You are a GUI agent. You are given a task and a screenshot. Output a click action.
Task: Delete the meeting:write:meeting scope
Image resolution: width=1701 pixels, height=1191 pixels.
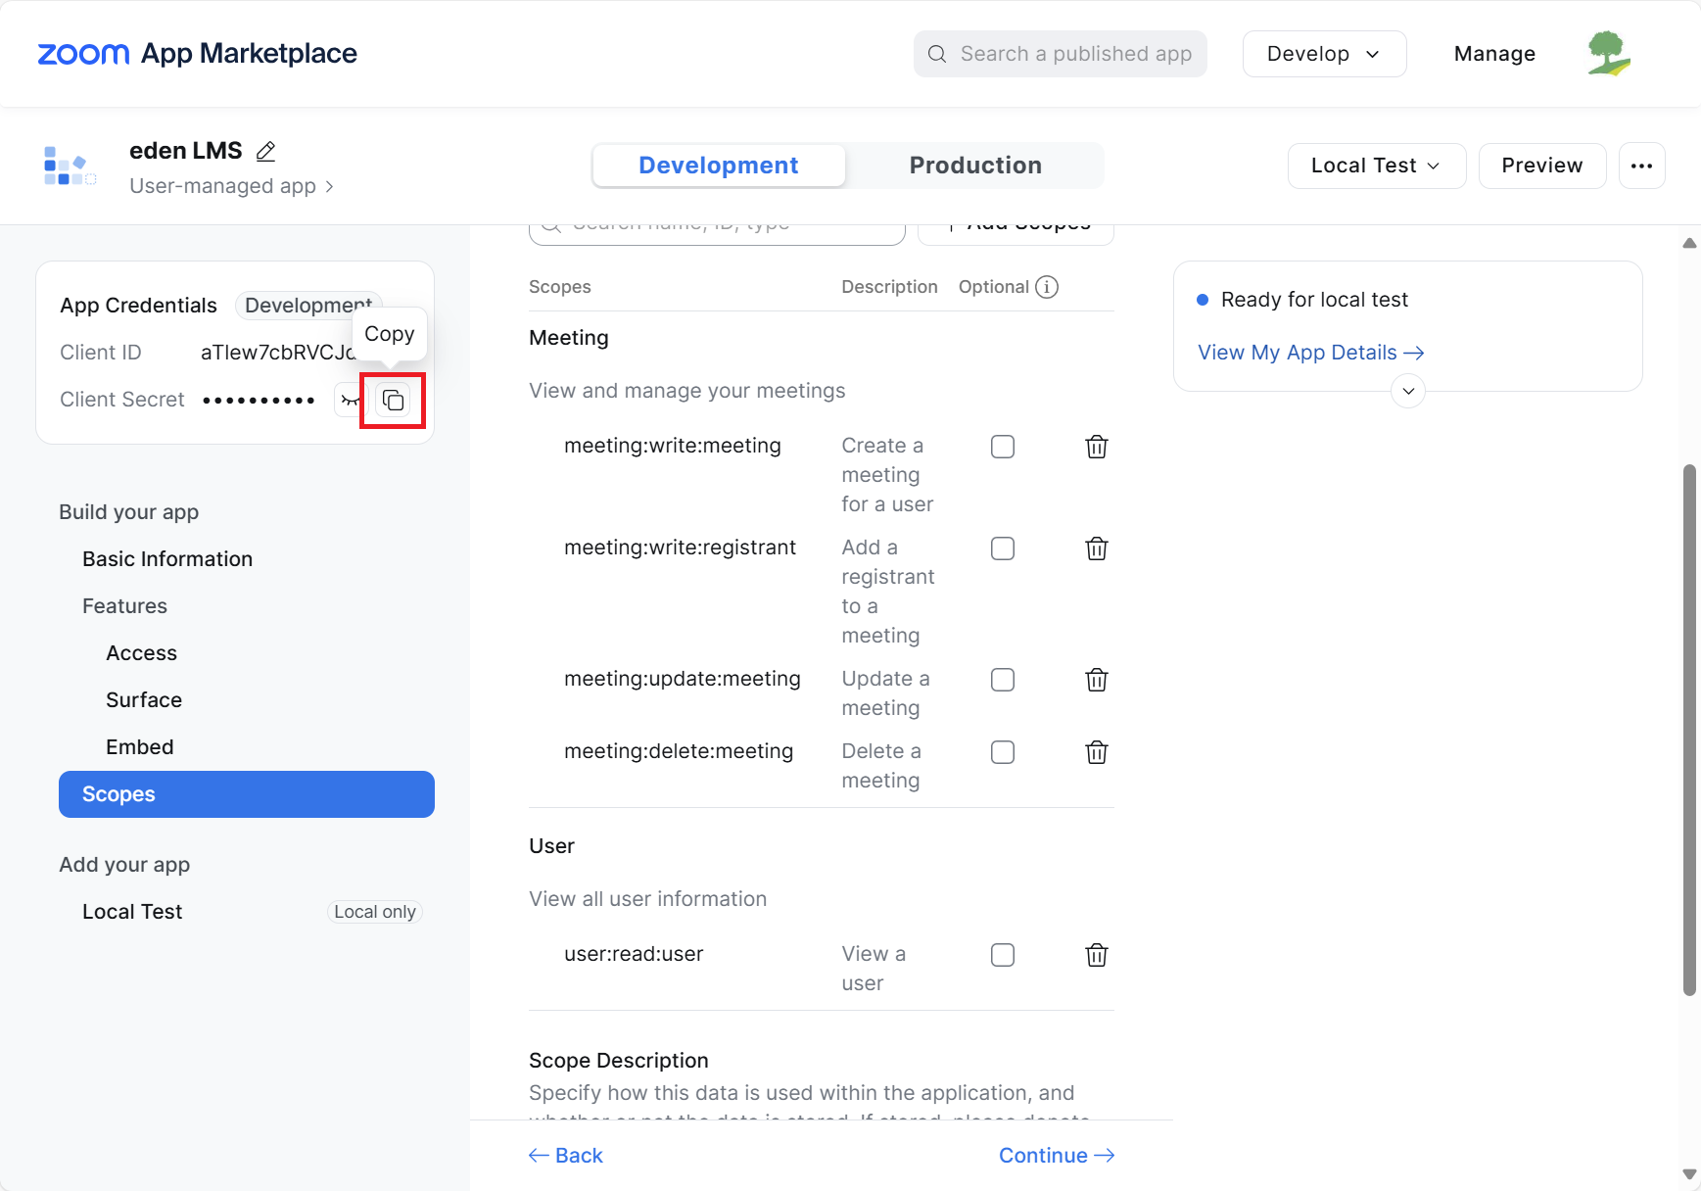[1097, 447]
